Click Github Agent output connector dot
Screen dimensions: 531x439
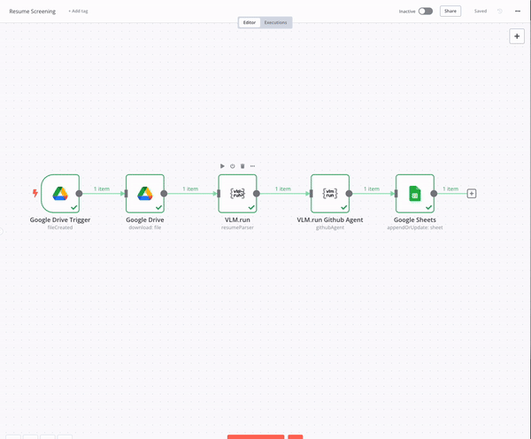[349, 194]
